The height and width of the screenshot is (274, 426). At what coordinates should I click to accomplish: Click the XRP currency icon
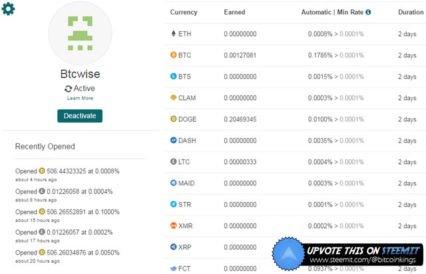[x=173, y=247]
